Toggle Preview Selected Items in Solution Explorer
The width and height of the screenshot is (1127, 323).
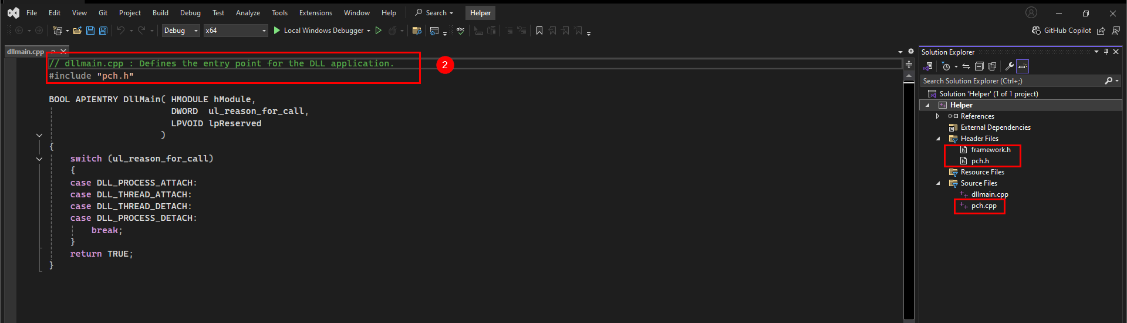[1023, 66]
